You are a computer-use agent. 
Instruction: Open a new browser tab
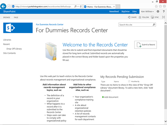[118, 7]
